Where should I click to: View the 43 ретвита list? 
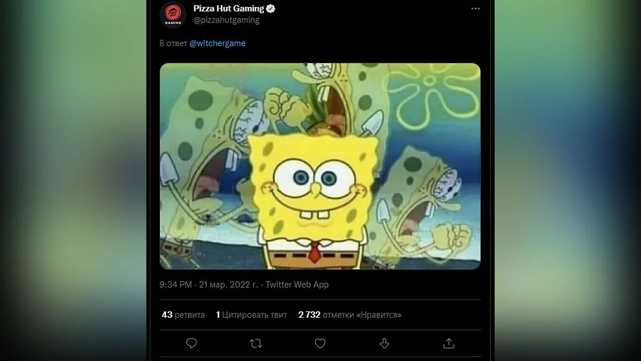point(183,314)
